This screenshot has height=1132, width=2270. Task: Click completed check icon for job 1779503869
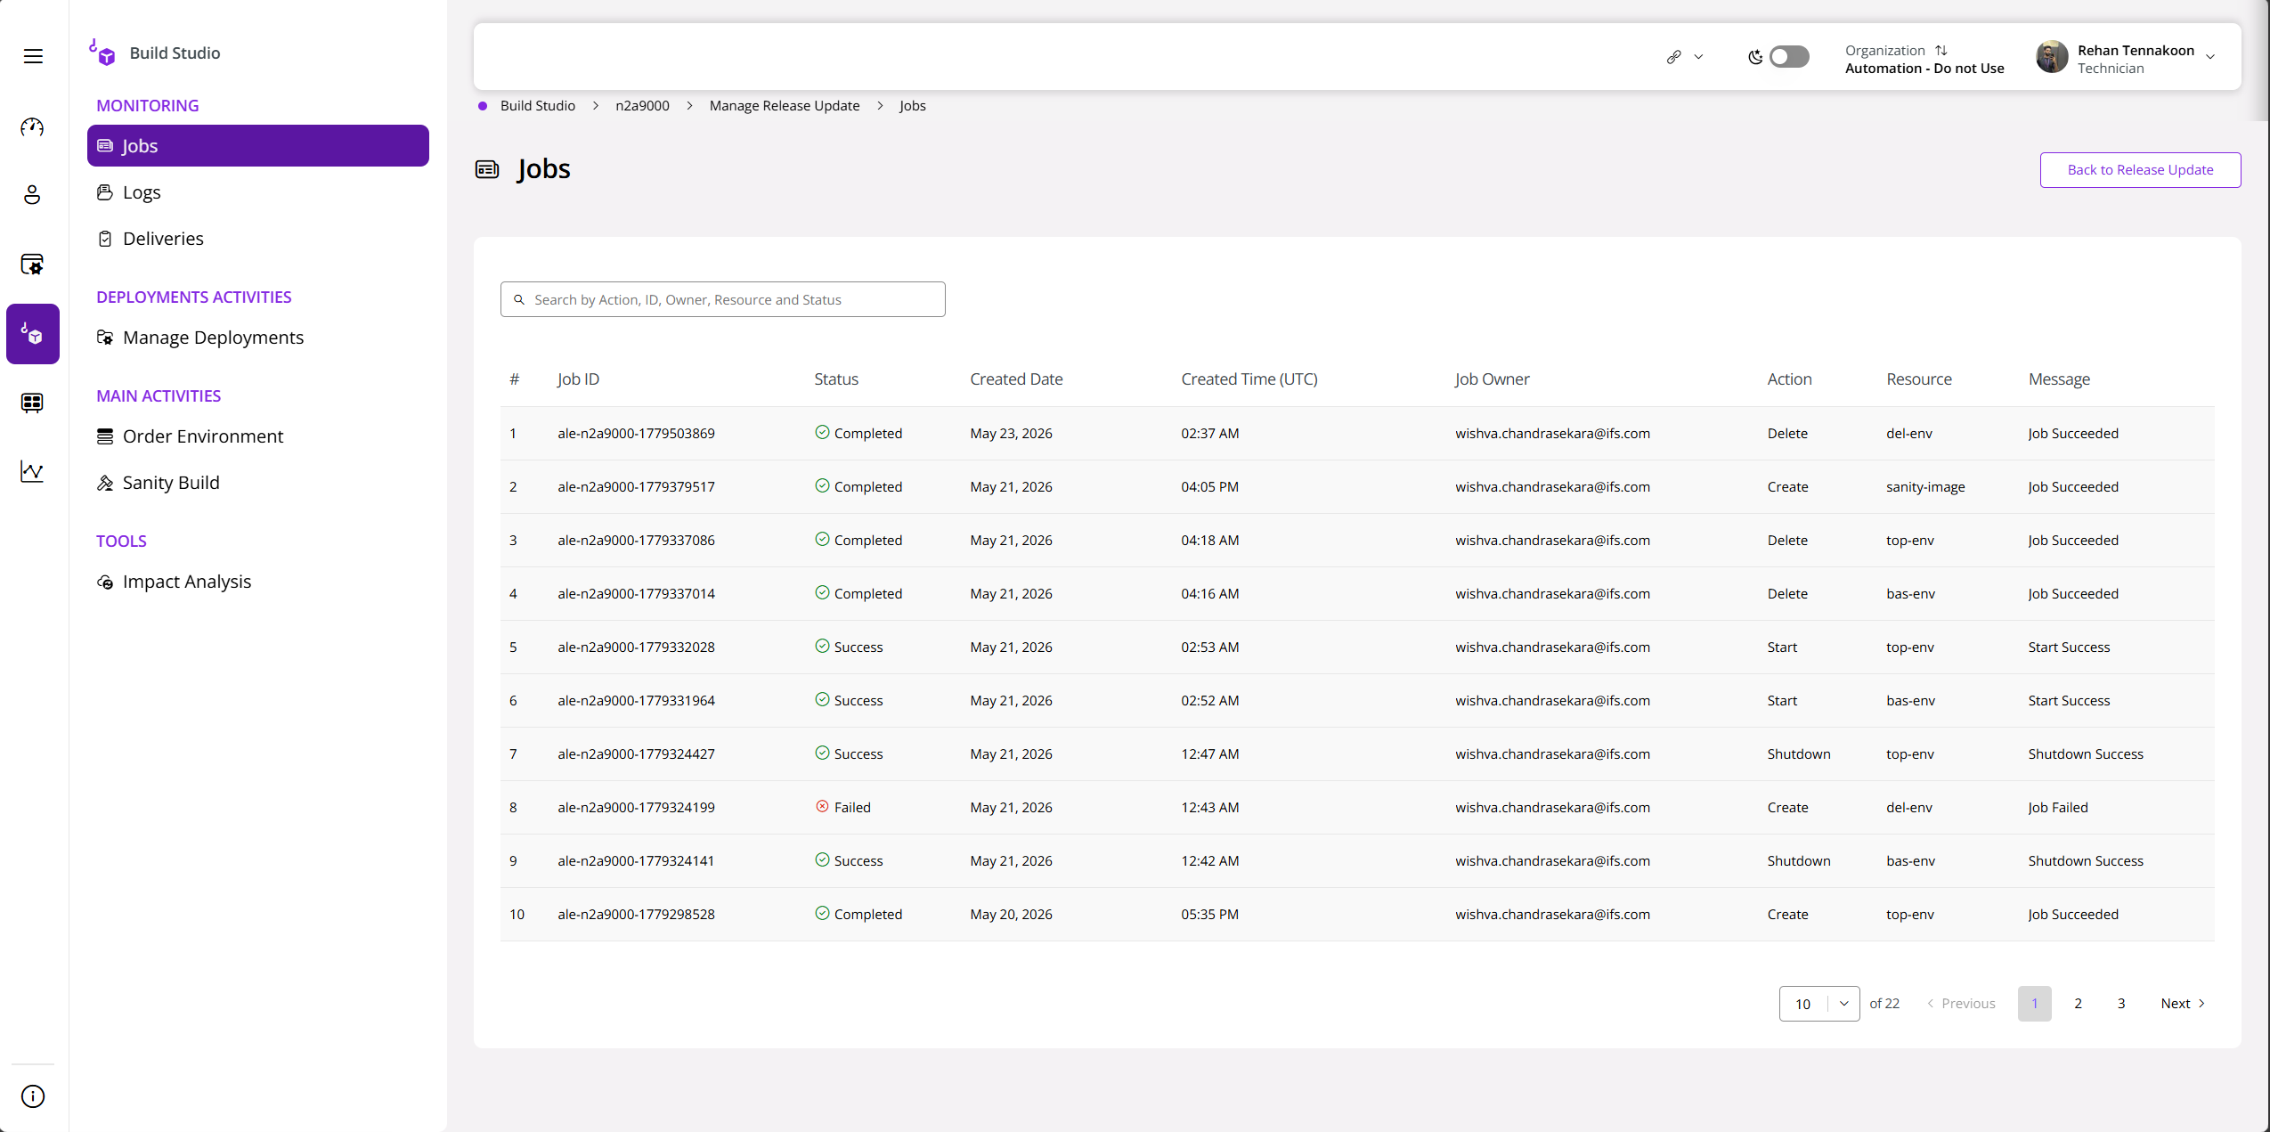(x=822, y=433)
